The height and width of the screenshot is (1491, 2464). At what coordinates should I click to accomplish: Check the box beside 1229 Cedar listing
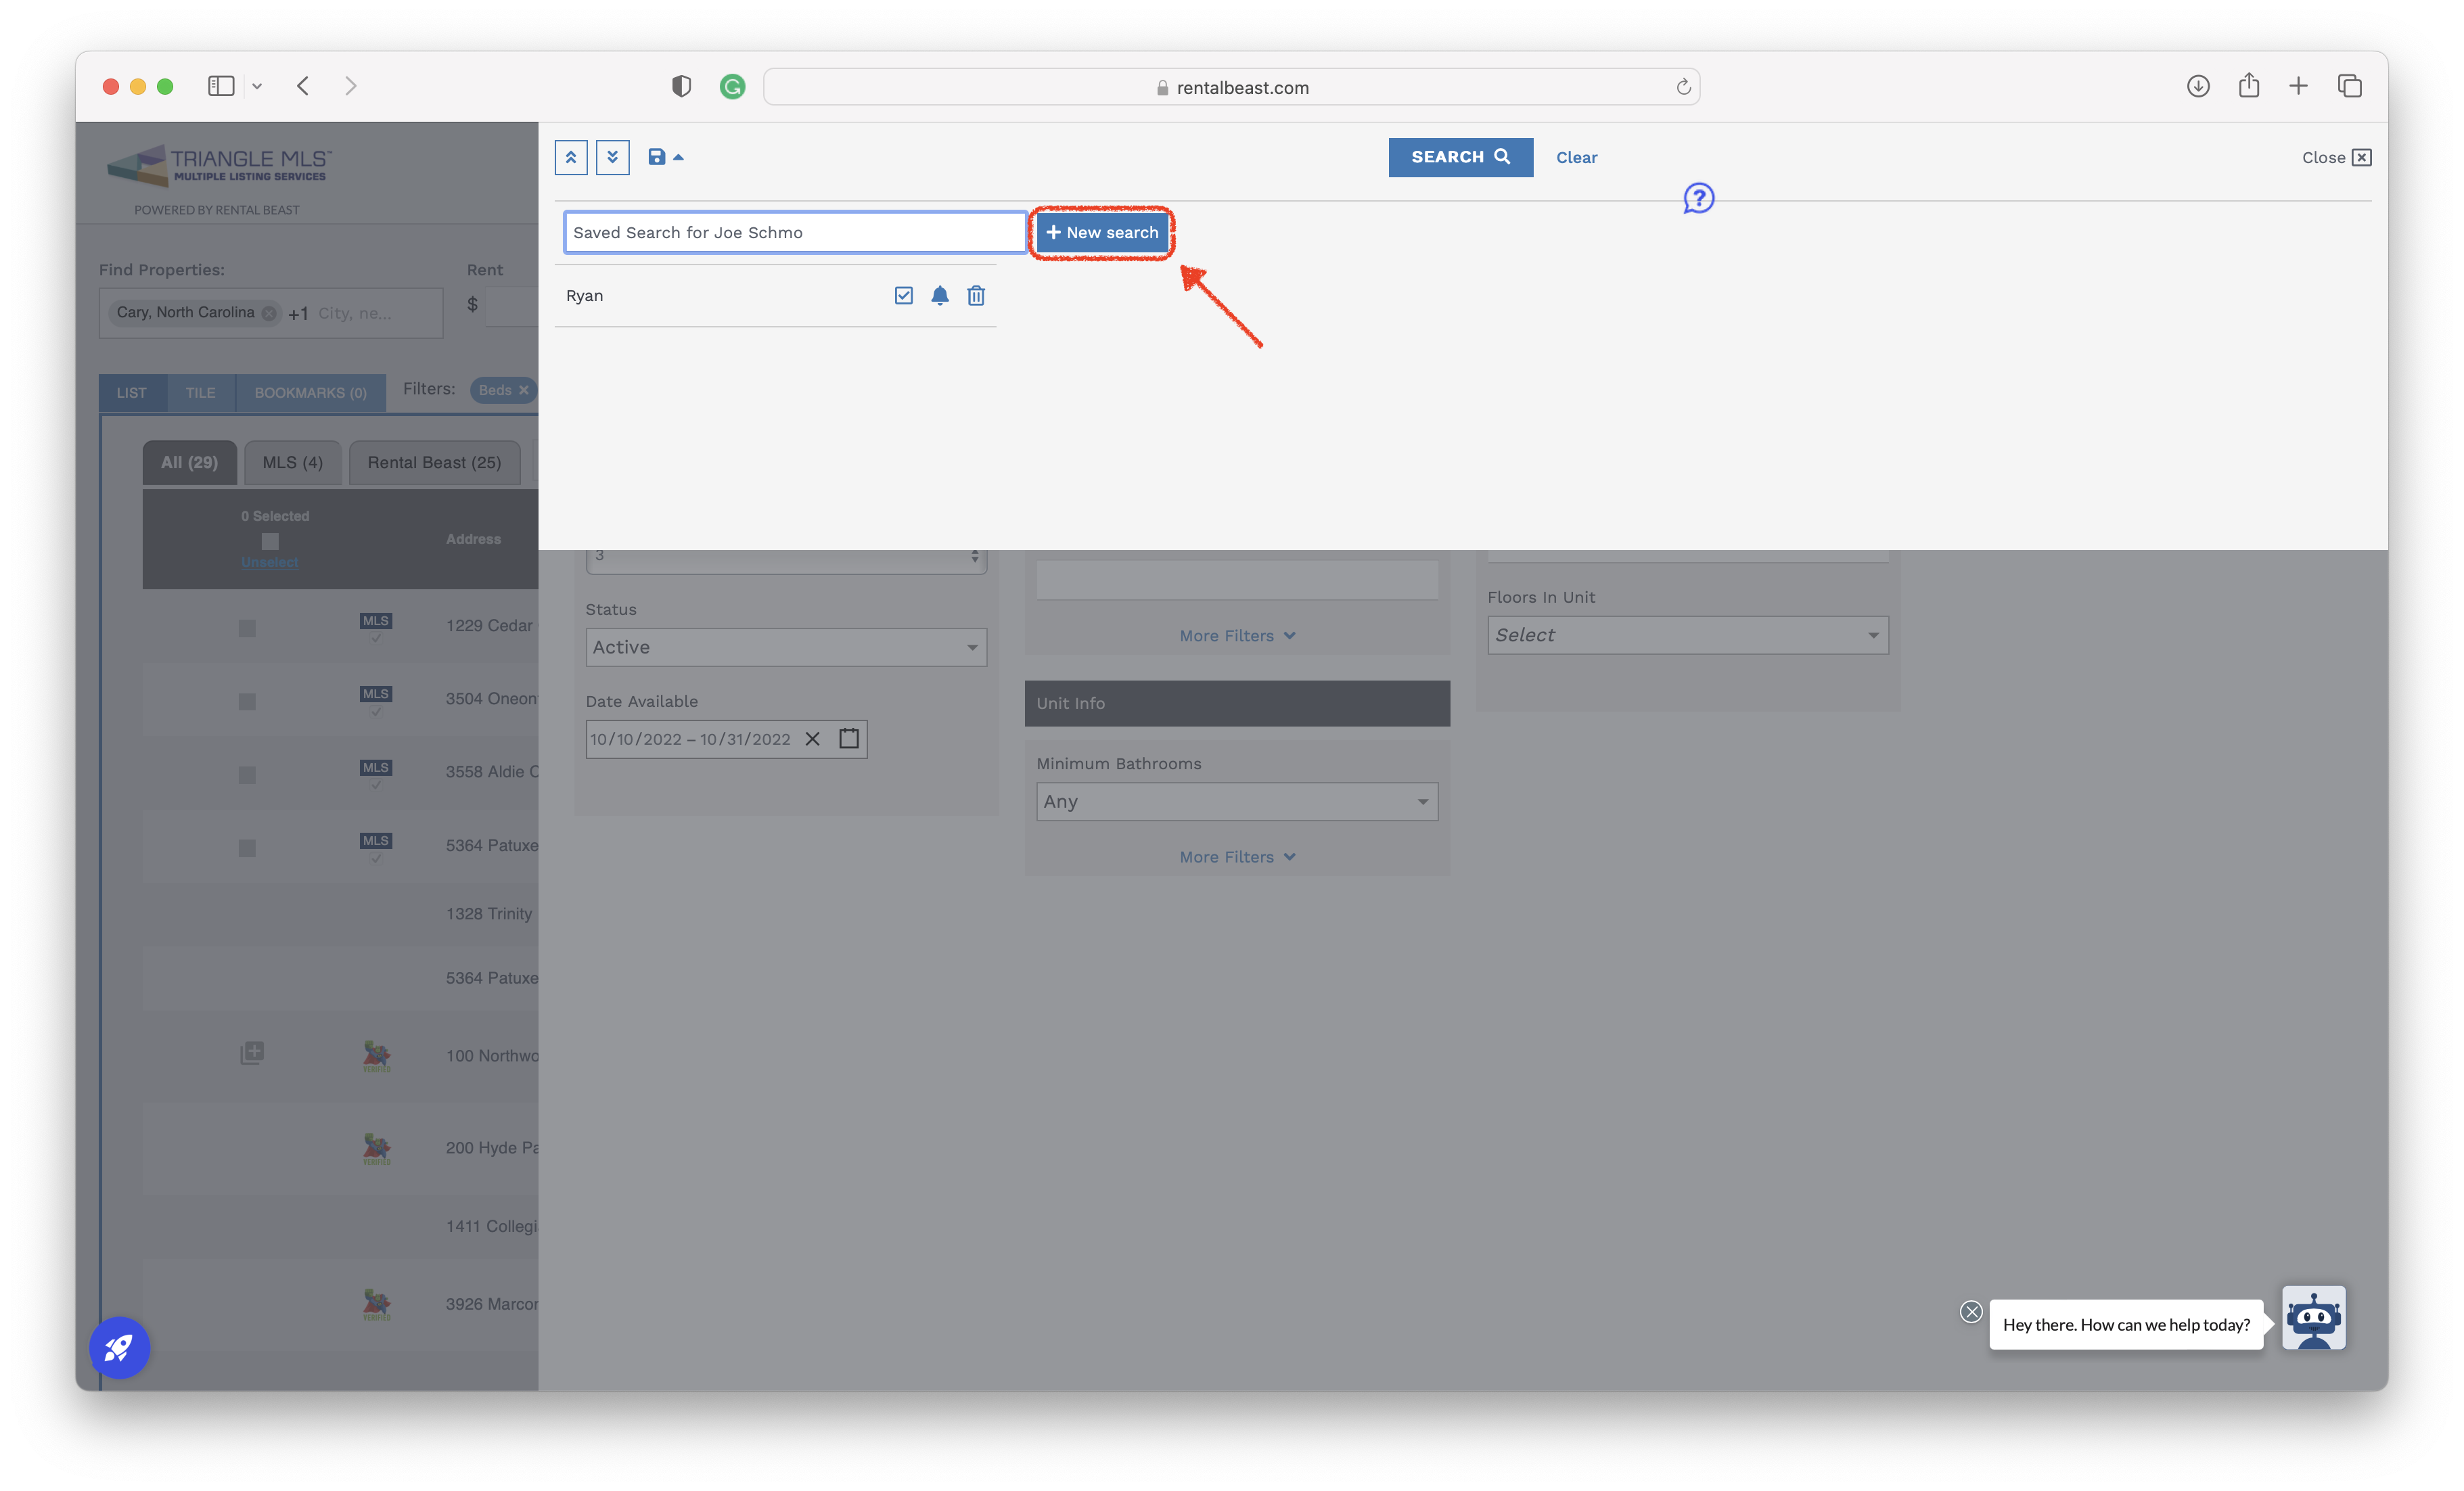tap(247, 628)
